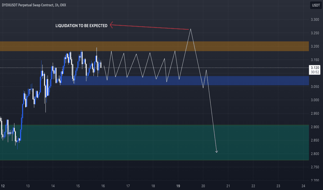Click date 15 on time axis

coord(78,186)
